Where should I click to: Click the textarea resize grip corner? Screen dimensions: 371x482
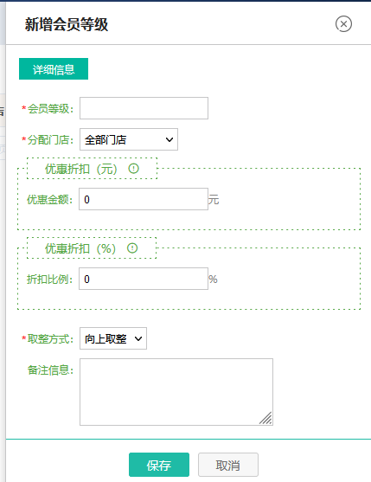(x=266, y=419)
